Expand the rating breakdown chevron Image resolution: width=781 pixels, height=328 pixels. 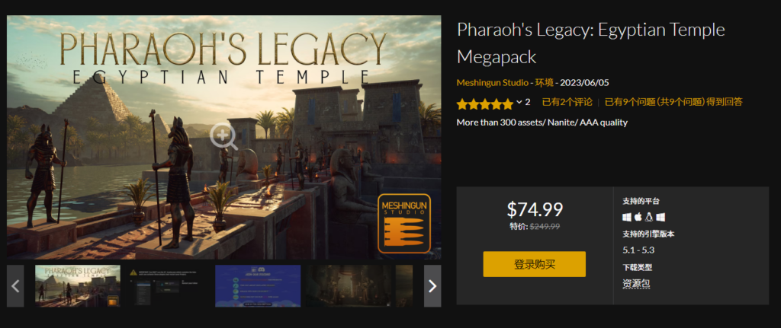tap(519, 102)
